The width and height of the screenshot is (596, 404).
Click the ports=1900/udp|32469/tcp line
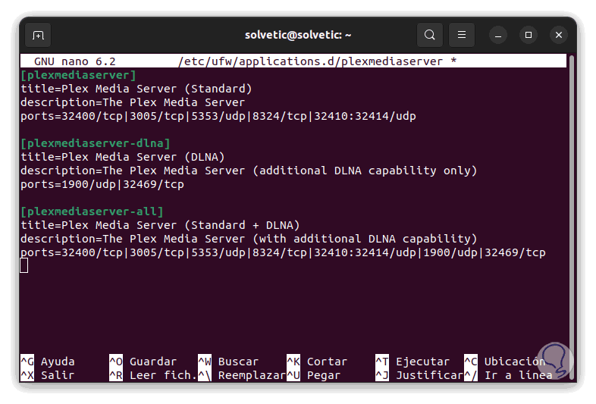point(102,184)
